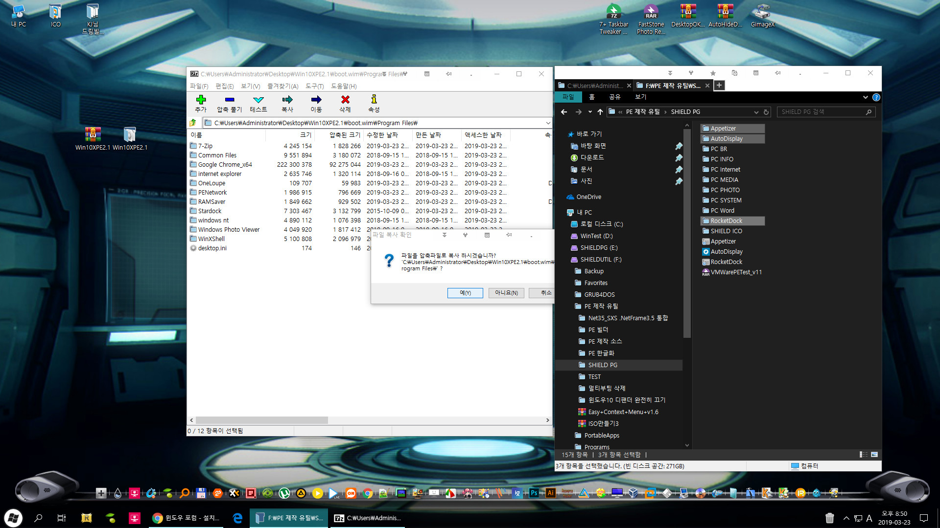Select VMWarePETest_v11 archive in Explorer
This screenshot has width=940, height=528.
coord(732,272)
